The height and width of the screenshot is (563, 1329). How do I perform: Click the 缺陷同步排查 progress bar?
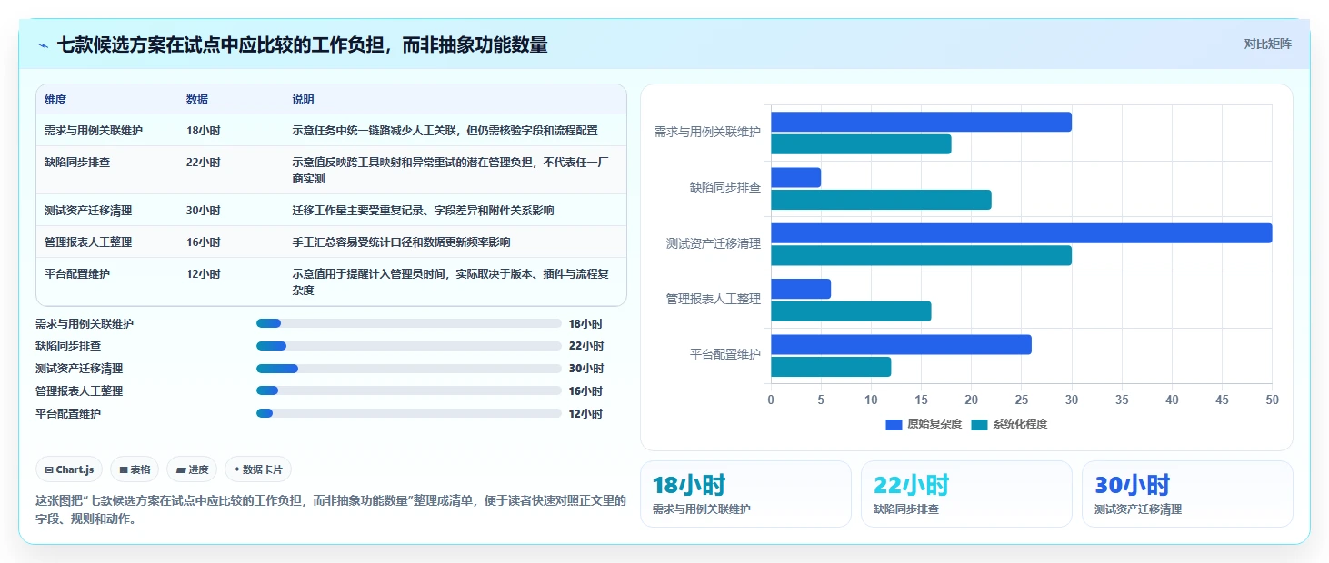pos(409,346)
